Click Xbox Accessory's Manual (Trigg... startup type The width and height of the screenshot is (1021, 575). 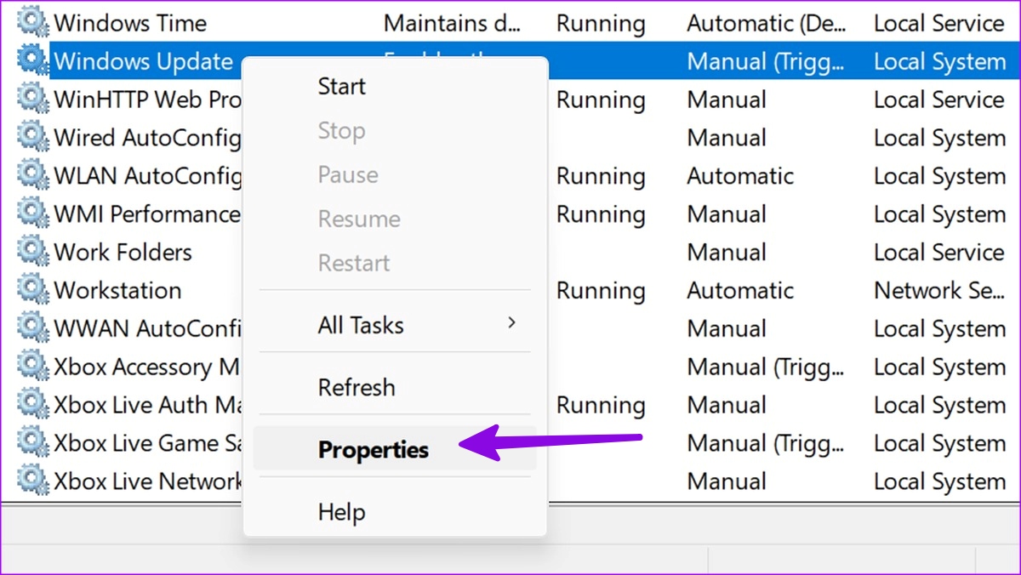(767, 367)
